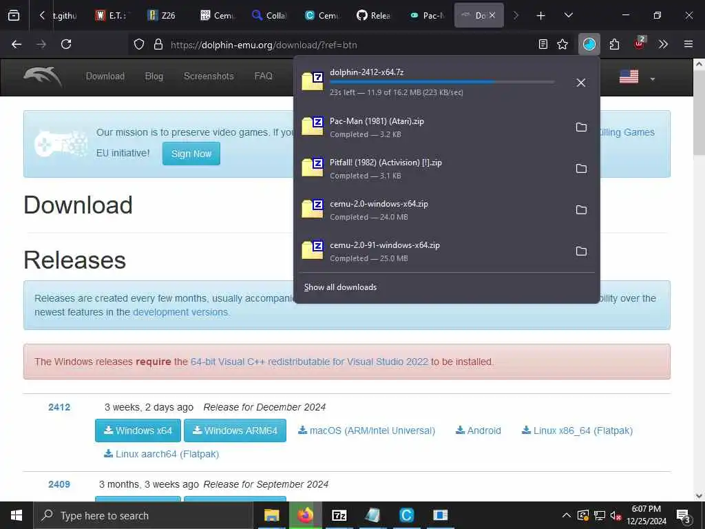Open the Screenshots nav item
Viewport: 705px width, 529px height.
point(209,76)
